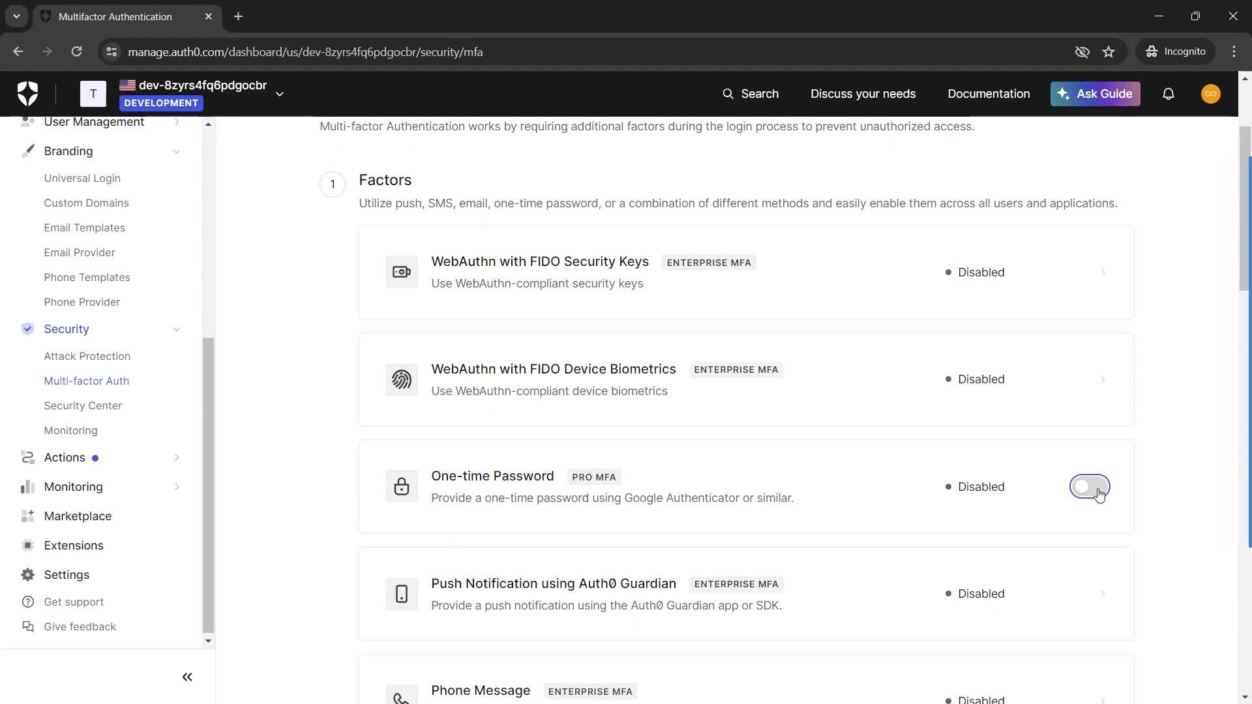
Task: Click the main page vertical scrollbar
Action: pyautogui.click(x=1245, y=209)
